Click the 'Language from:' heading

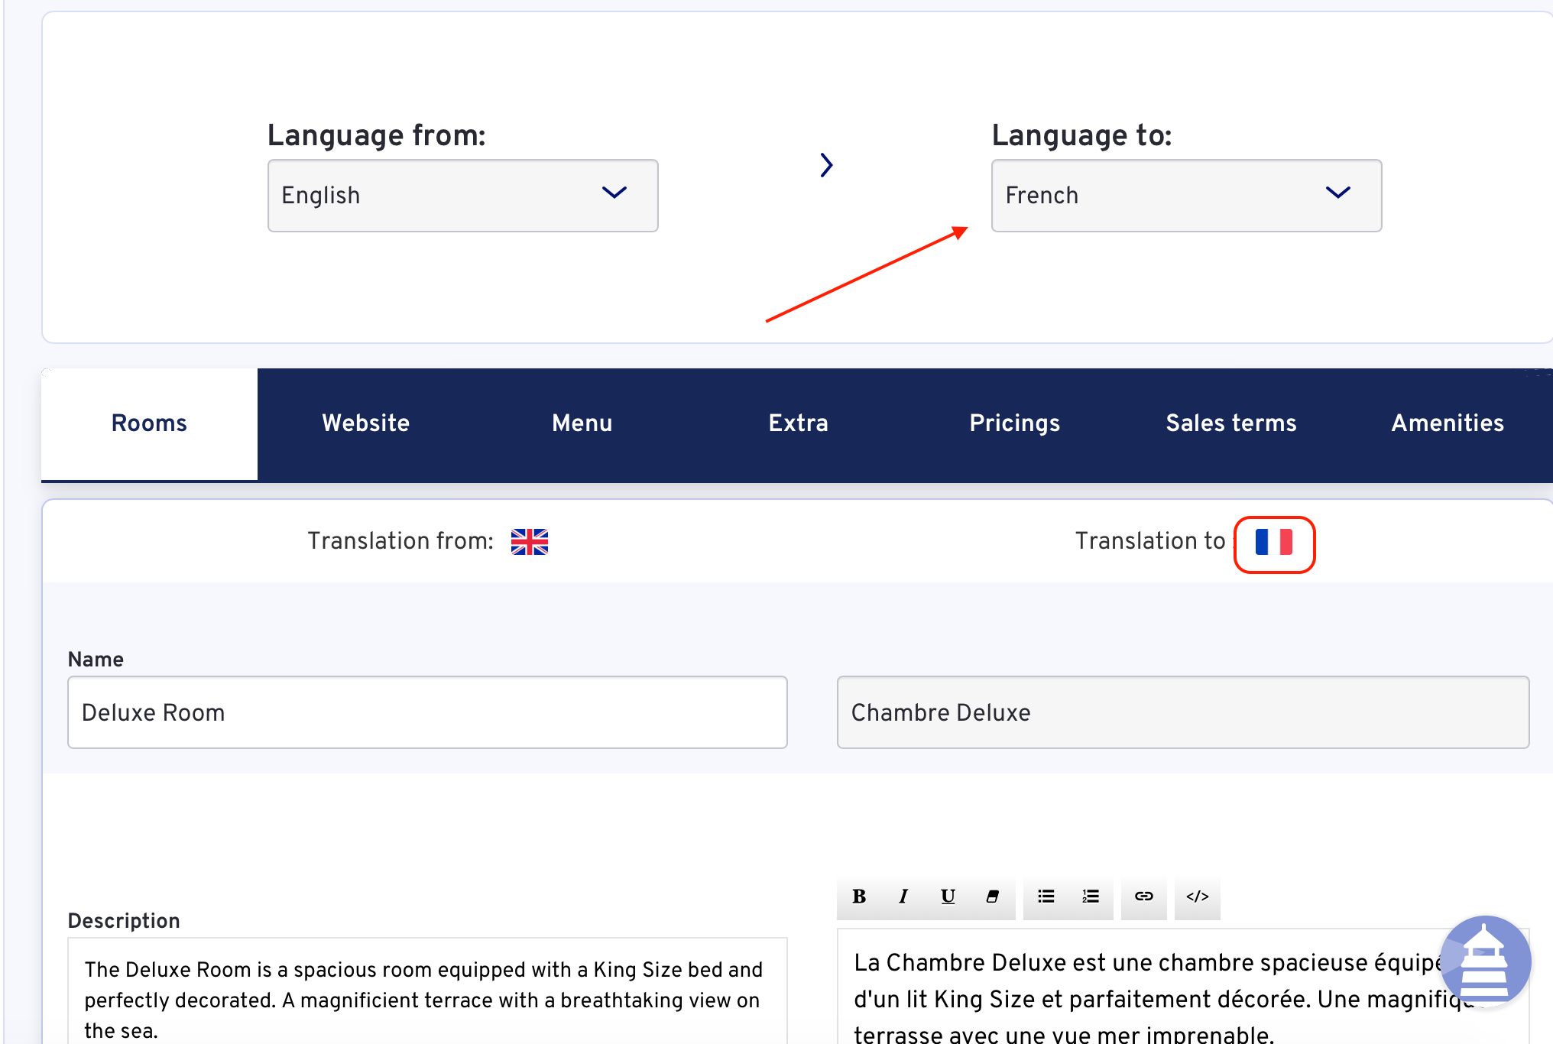point(377,135)
